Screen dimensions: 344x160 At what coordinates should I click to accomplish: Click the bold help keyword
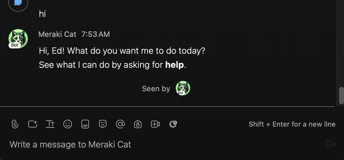175,65
